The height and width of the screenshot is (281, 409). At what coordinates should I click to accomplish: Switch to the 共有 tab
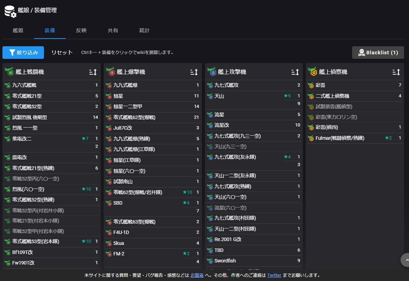[x=113, y=30]
